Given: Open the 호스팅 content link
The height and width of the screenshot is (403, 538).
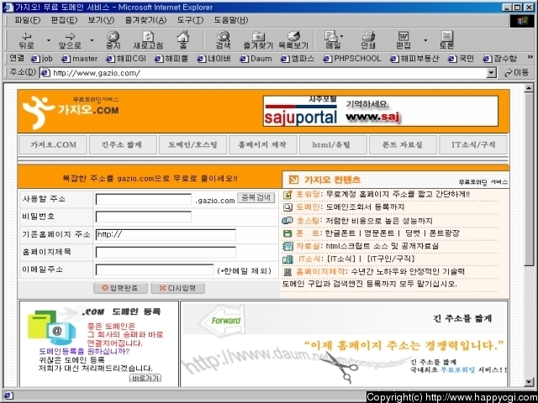Looking at the screenshot, I should click(309, 220).
